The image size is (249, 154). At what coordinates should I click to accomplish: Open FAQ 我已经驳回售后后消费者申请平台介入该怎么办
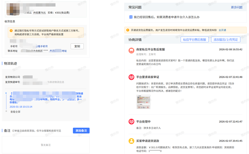pos(167,17)
